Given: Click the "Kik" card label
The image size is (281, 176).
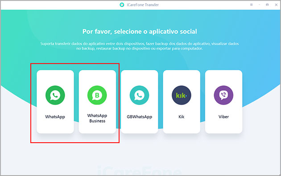Looking at the screenshot, I should click(182, 117).
